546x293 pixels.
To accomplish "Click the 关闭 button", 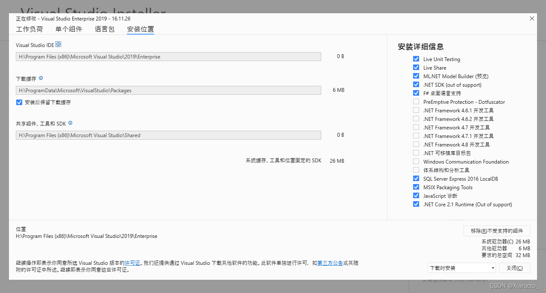I will pyautogui.click(x=514, y=268).
